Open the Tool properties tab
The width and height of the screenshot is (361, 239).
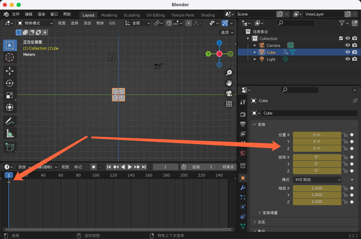point(243,102)
